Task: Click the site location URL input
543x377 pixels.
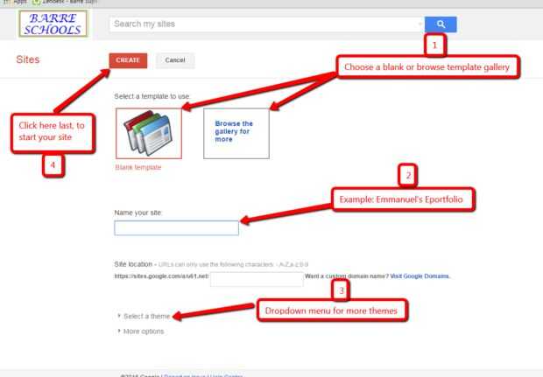Action: click(257, 279)
